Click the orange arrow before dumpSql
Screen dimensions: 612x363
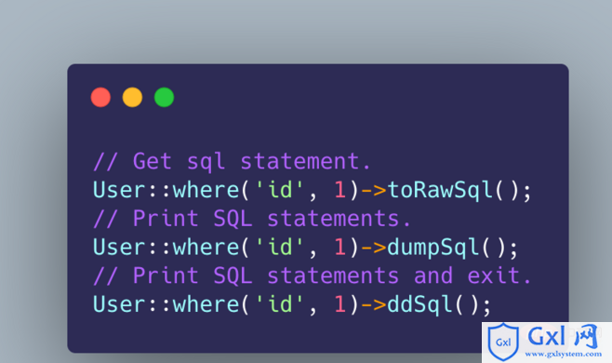[374, 249]
